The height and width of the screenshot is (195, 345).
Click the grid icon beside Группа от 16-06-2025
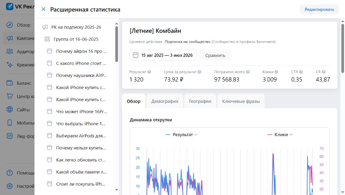(x=47, y=39)
